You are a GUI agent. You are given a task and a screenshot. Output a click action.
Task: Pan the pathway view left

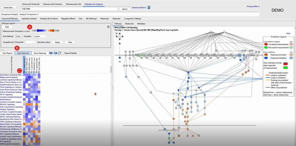click(x=117, y=36)
